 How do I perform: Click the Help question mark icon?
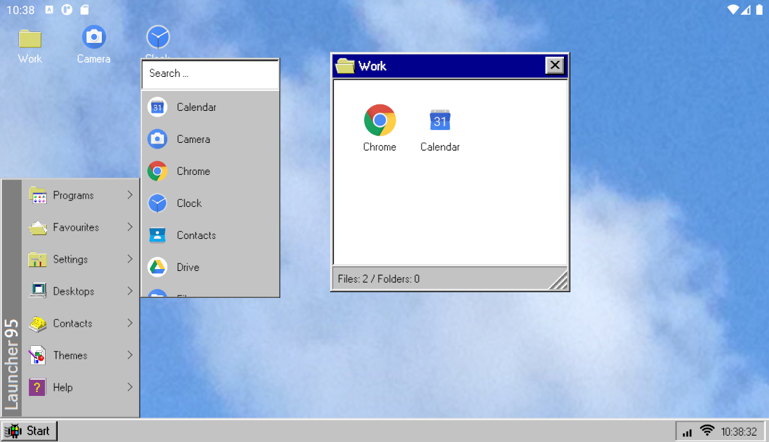point(38,388)
